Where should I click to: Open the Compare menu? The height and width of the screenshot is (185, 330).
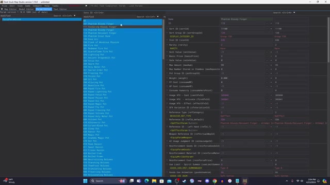(x=37, y=6)
